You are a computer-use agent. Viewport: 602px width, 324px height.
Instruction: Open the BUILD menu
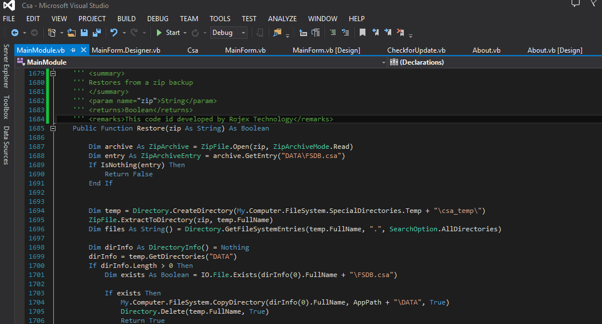pos(127,19)
